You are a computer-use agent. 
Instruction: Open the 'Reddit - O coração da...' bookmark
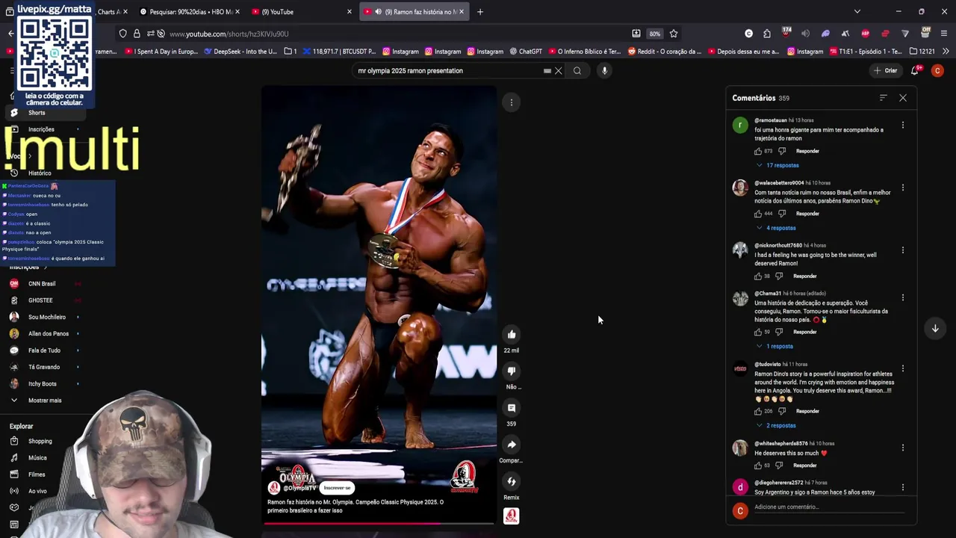(665, 52)
